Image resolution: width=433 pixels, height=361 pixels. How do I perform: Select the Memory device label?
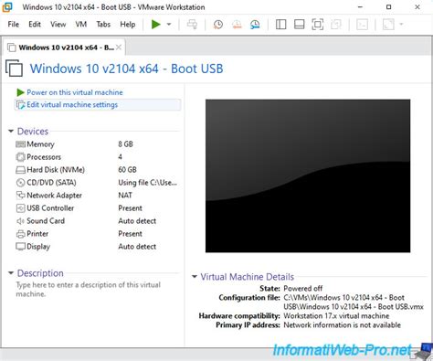[40, 144]
